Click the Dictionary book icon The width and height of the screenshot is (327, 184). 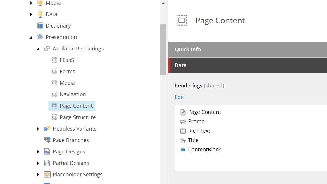pyautogui.click(x=40, y=26)
